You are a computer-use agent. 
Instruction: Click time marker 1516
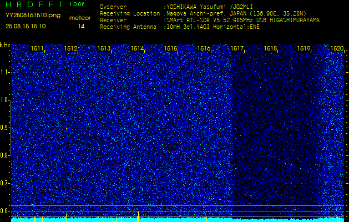[204, 48]
